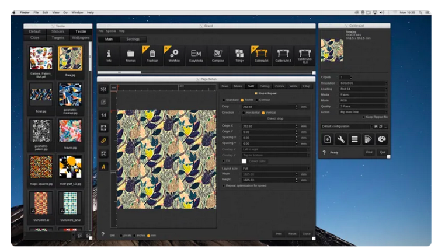Click the help question mark in Page Setup
This screenshot has width=438, height=249.
click(x=103, y=234)
